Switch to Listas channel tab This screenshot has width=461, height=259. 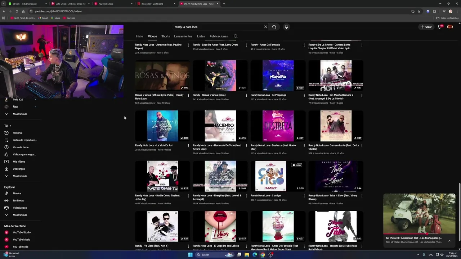[201, 36]
